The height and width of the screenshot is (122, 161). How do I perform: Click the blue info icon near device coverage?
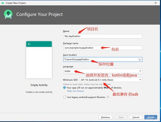click(64, 87)
